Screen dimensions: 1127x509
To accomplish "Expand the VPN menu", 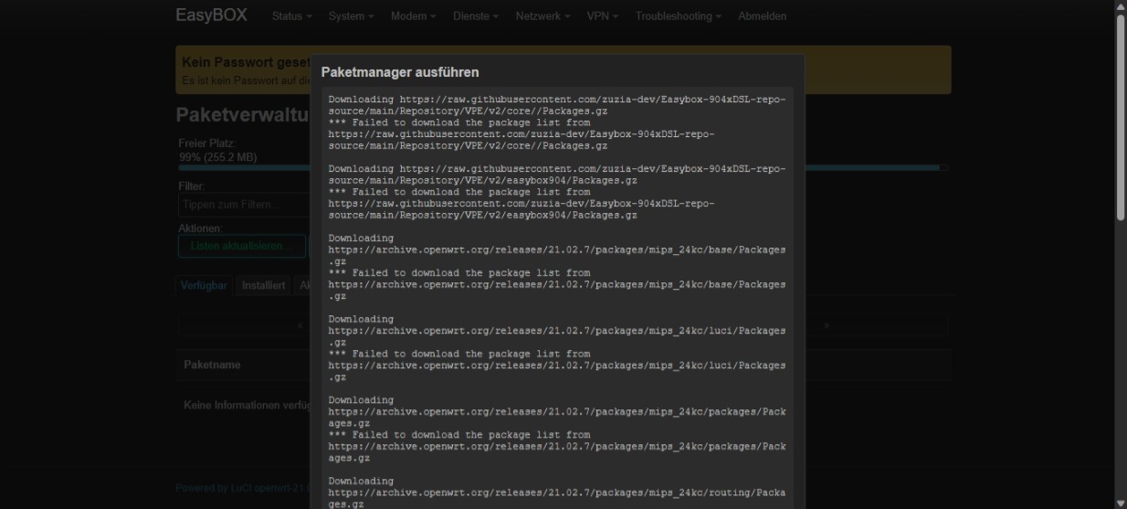I will [x=604, y=16].
